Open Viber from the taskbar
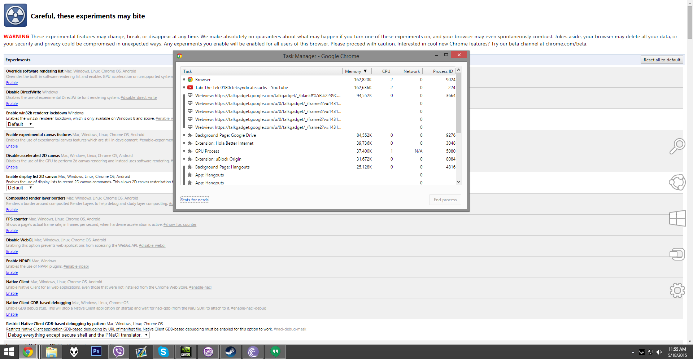The image size is (693, 359). [119, 352]
